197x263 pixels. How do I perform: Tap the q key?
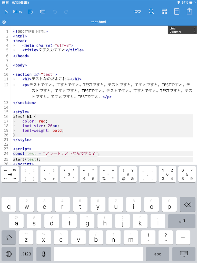9,204
